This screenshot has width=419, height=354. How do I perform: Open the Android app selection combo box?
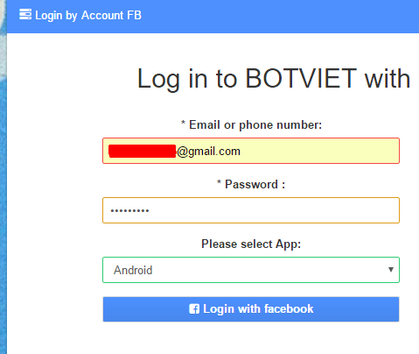[x=251, y=270]
